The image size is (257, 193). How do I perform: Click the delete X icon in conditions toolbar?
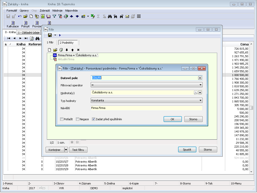tap(78, 50)
